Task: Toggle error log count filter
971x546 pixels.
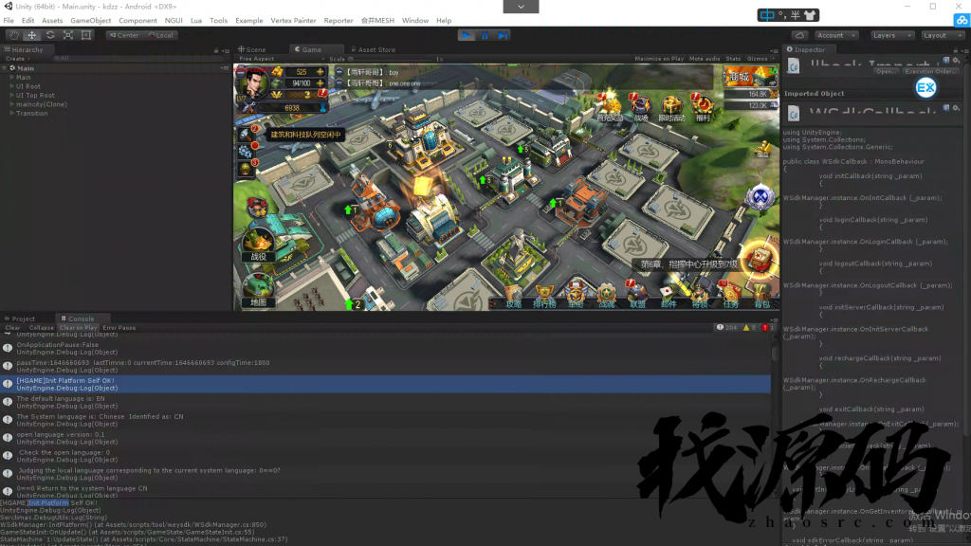Action: pos(767,327)
